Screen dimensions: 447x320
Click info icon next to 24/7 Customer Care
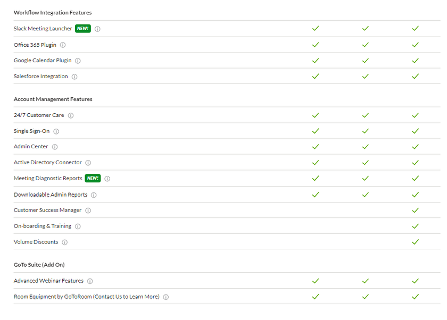tap(71, 115)
